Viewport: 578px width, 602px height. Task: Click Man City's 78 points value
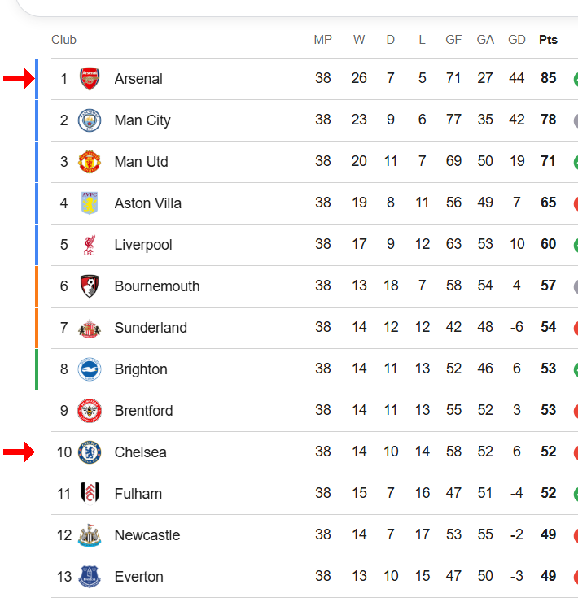point(549,120)
